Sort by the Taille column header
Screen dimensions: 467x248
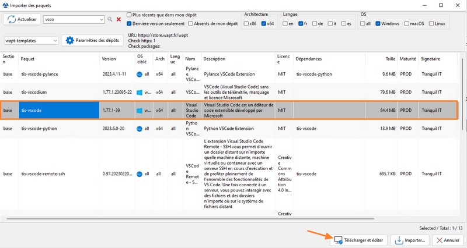click(389, 59)
